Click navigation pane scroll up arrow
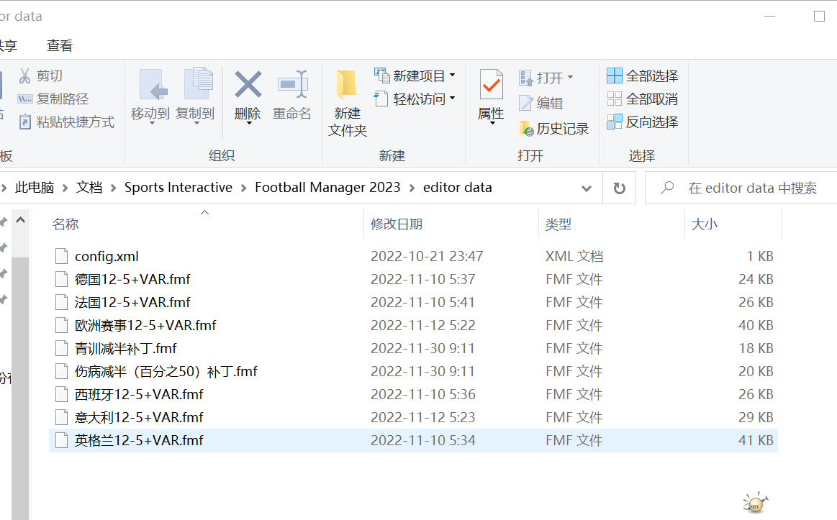 coord(20,220)
